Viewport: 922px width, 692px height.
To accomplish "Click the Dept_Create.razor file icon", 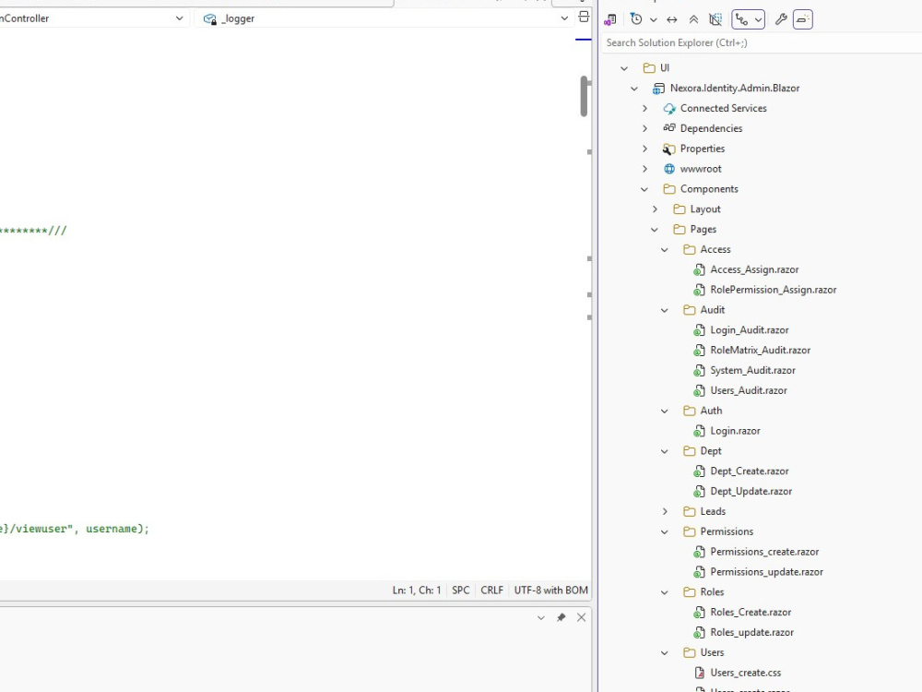I will coord(699,471).
